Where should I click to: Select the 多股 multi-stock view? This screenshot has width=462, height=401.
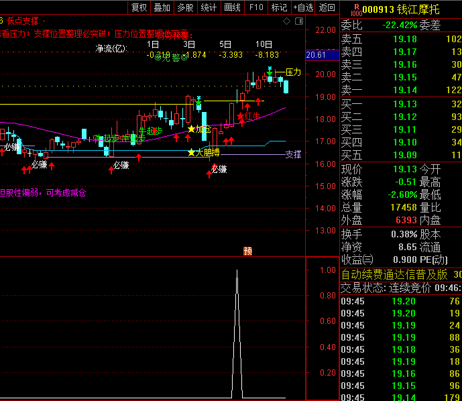pos(185,7)
